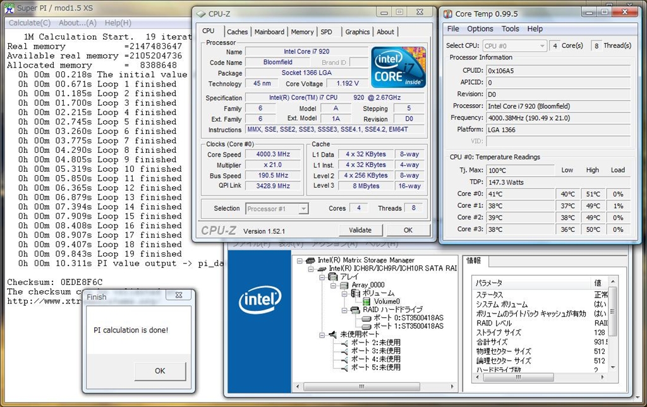Click the Validate button in CPU-Z

tap(360, 230)
